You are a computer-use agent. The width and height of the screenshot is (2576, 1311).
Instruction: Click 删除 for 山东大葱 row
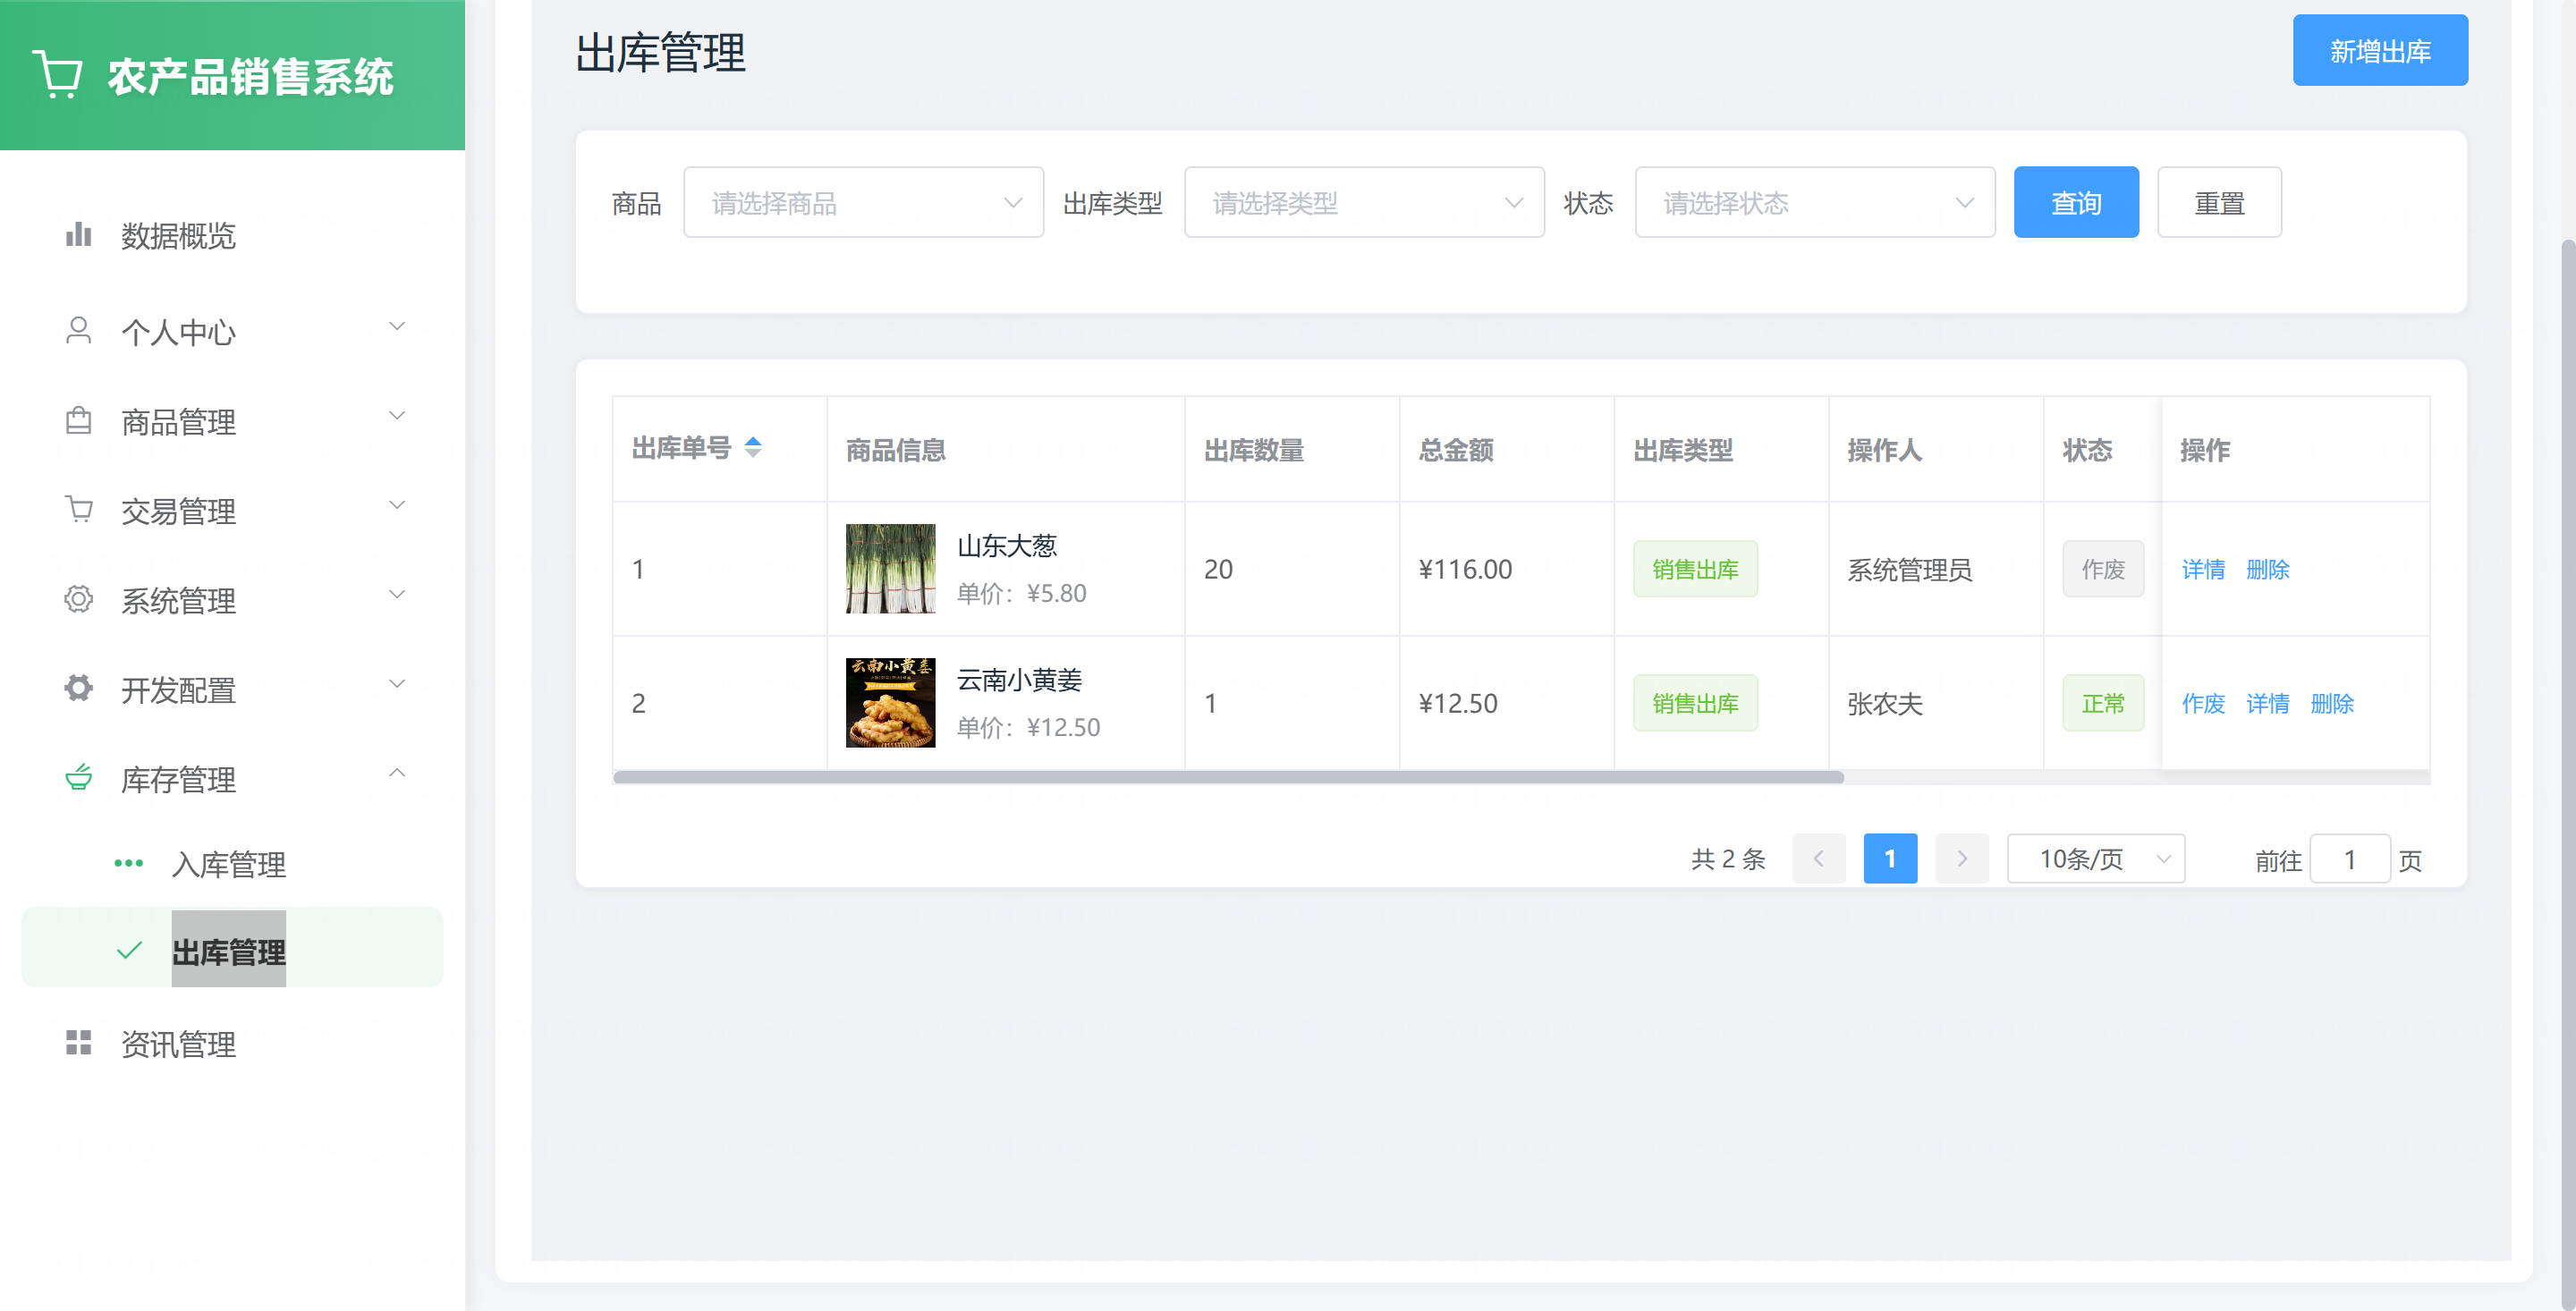tap(2267, 570)
